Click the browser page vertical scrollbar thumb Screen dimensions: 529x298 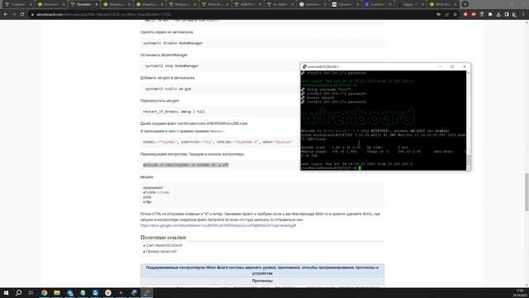coord(527,192)
